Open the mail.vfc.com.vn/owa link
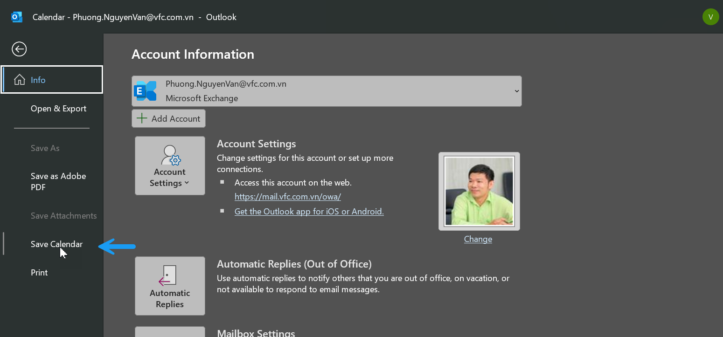Screen dimensions: 723x337 click(x=287, y=197)
